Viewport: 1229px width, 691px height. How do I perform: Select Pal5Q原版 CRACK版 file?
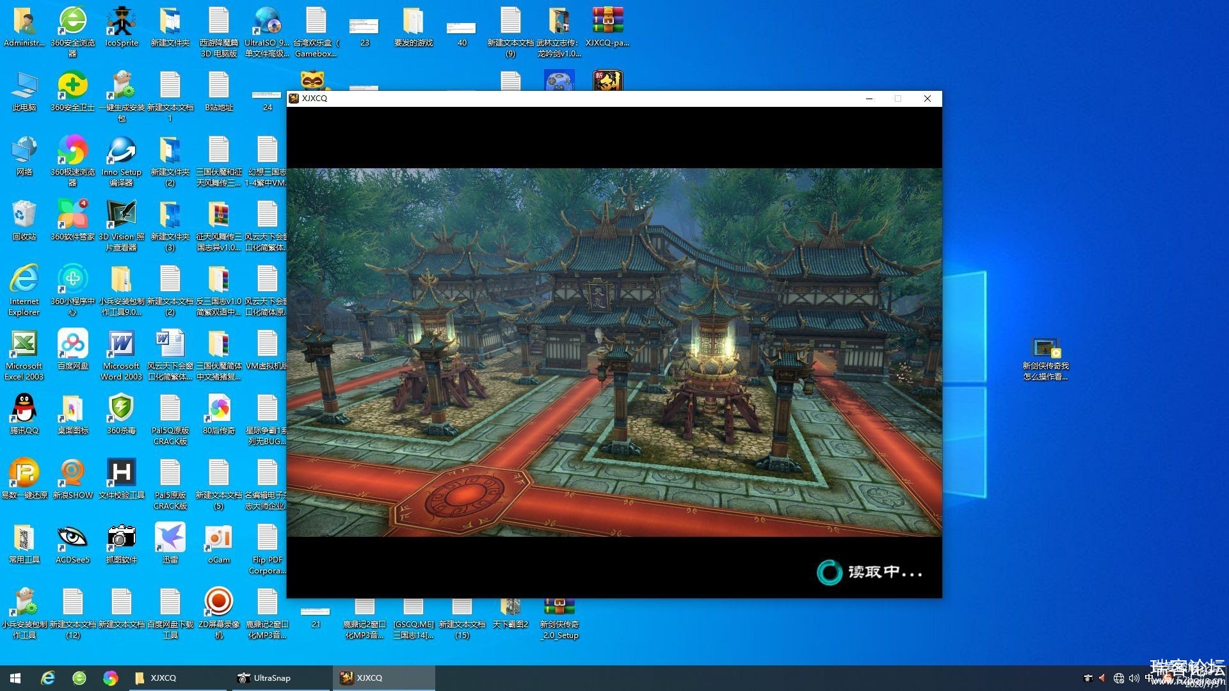point(170,420)
